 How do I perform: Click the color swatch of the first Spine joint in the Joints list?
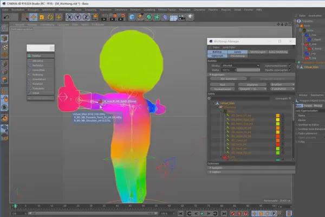point(278,116)
